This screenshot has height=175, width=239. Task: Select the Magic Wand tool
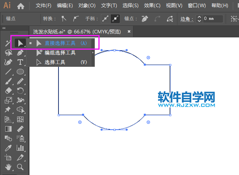[x=8, y=43]
